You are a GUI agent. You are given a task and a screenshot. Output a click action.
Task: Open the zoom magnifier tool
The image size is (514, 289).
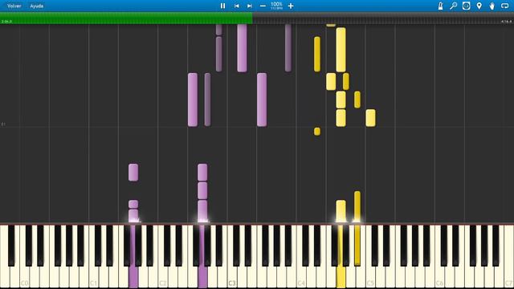[453, 6]
